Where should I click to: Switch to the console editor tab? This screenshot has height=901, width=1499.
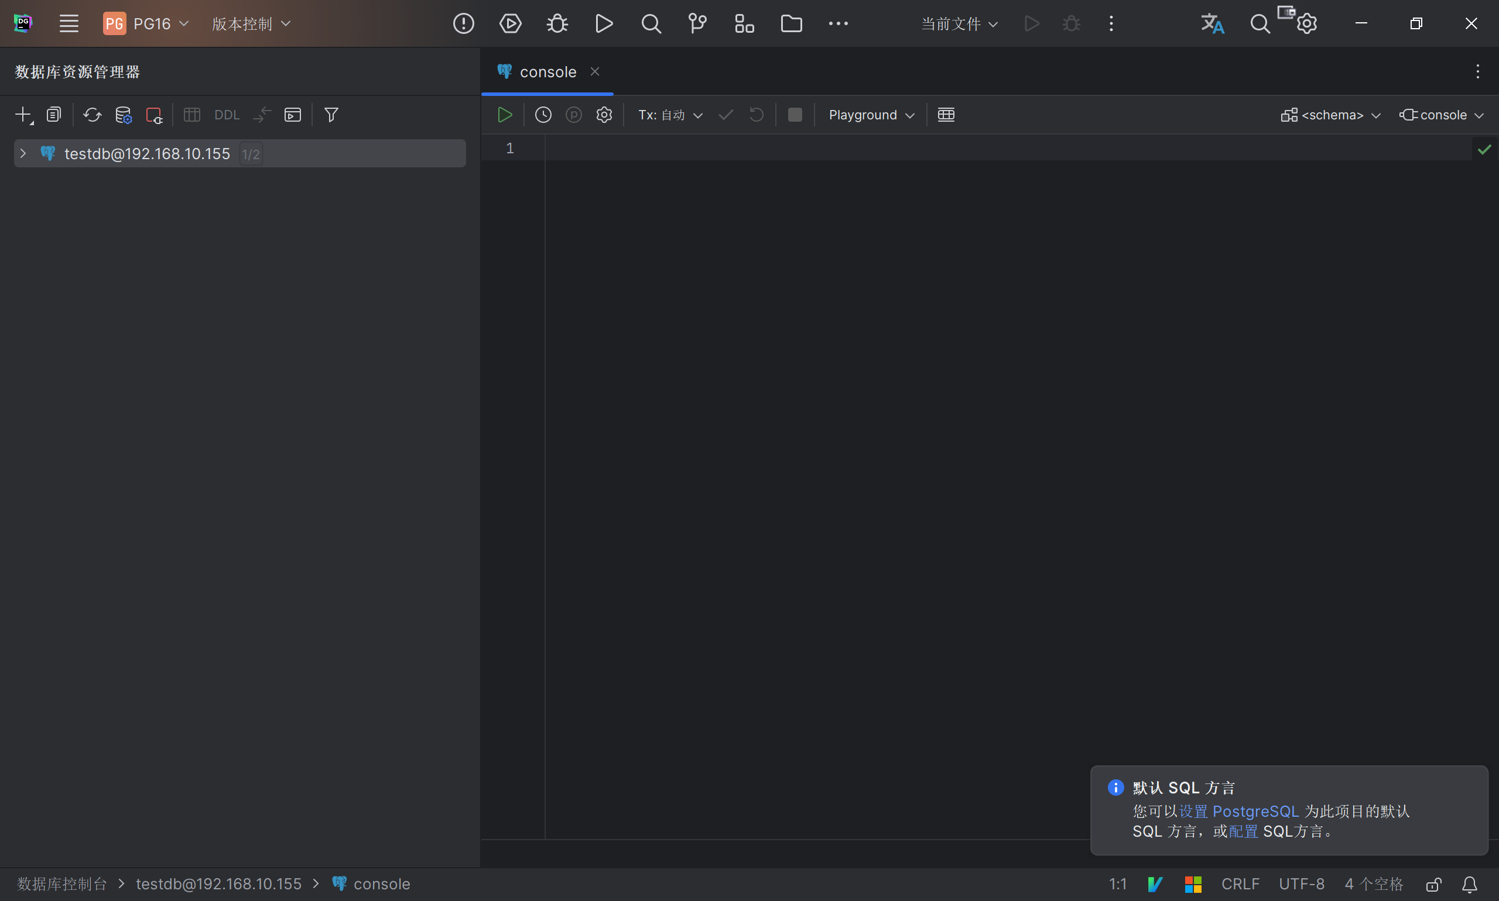click(547, 71)
